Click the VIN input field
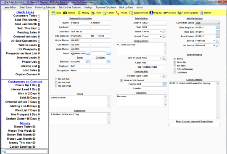 [x=154, y=67]
